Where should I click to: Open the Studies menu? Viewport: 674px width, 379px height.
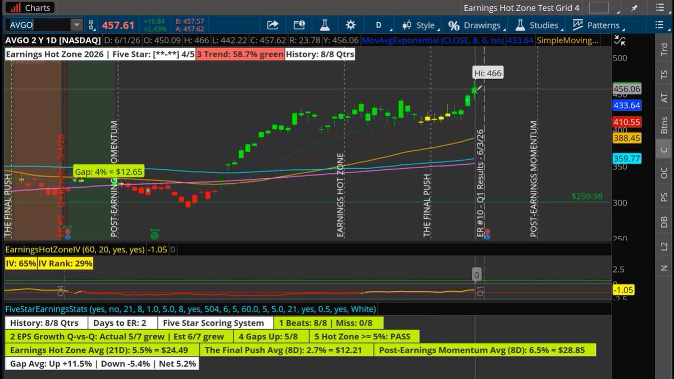tap(538, 25)
